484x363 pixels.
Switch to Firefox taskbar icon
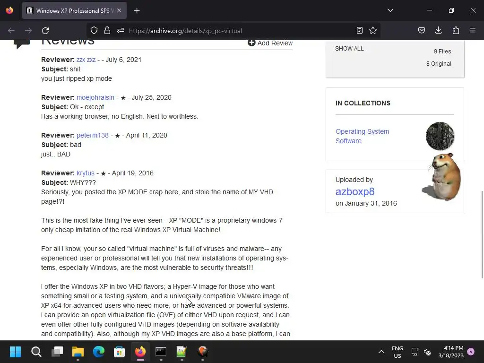(x=140, y=352)
